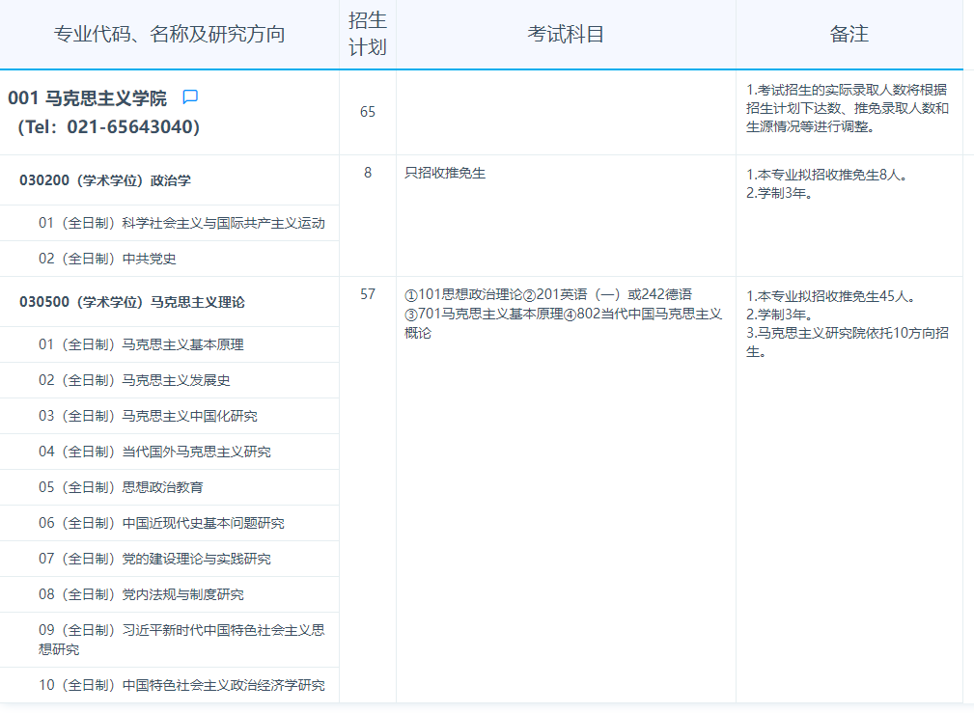Select 10 中国特色社会主义政治经济学研究 direction
This screenshot has width=974, height=713.
coord(181,685)
